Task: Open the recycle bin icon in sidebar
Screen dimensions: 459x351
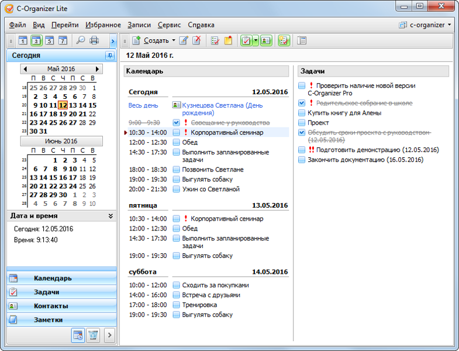Action: pyautogui.click(x=92, y=335)
